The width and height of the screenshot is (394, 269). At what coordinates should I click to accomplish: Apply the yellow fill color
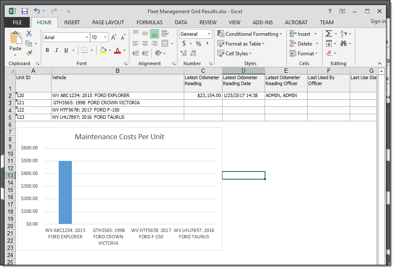point(103,50)
